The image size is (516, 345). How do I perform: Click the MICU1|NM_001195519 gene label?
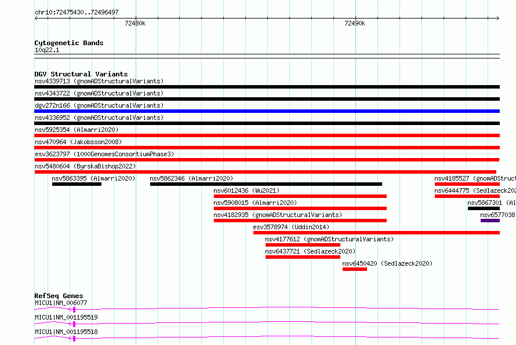(66, 317)
